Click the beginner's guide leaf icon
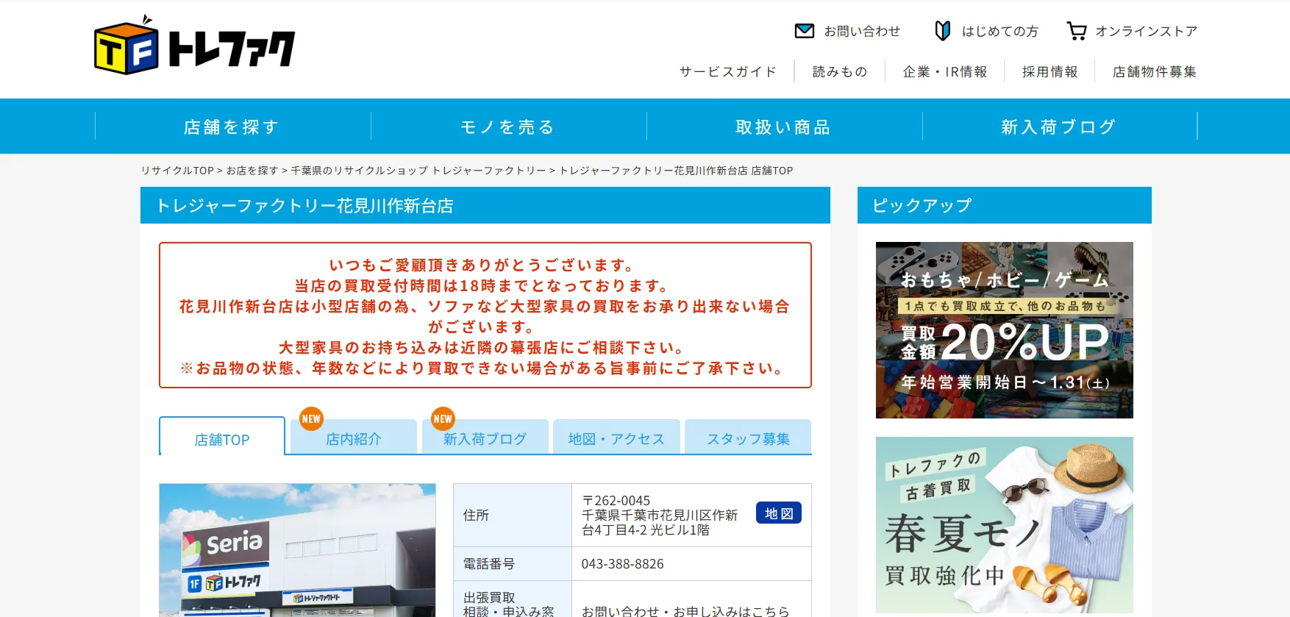 coord(942,31)
